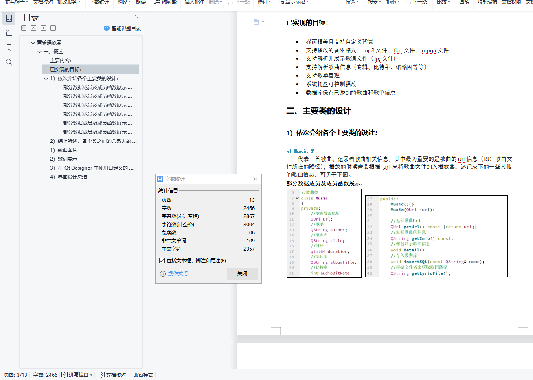
Task: Close the 字数统计 dialog with X
Action: click(255, 179)
